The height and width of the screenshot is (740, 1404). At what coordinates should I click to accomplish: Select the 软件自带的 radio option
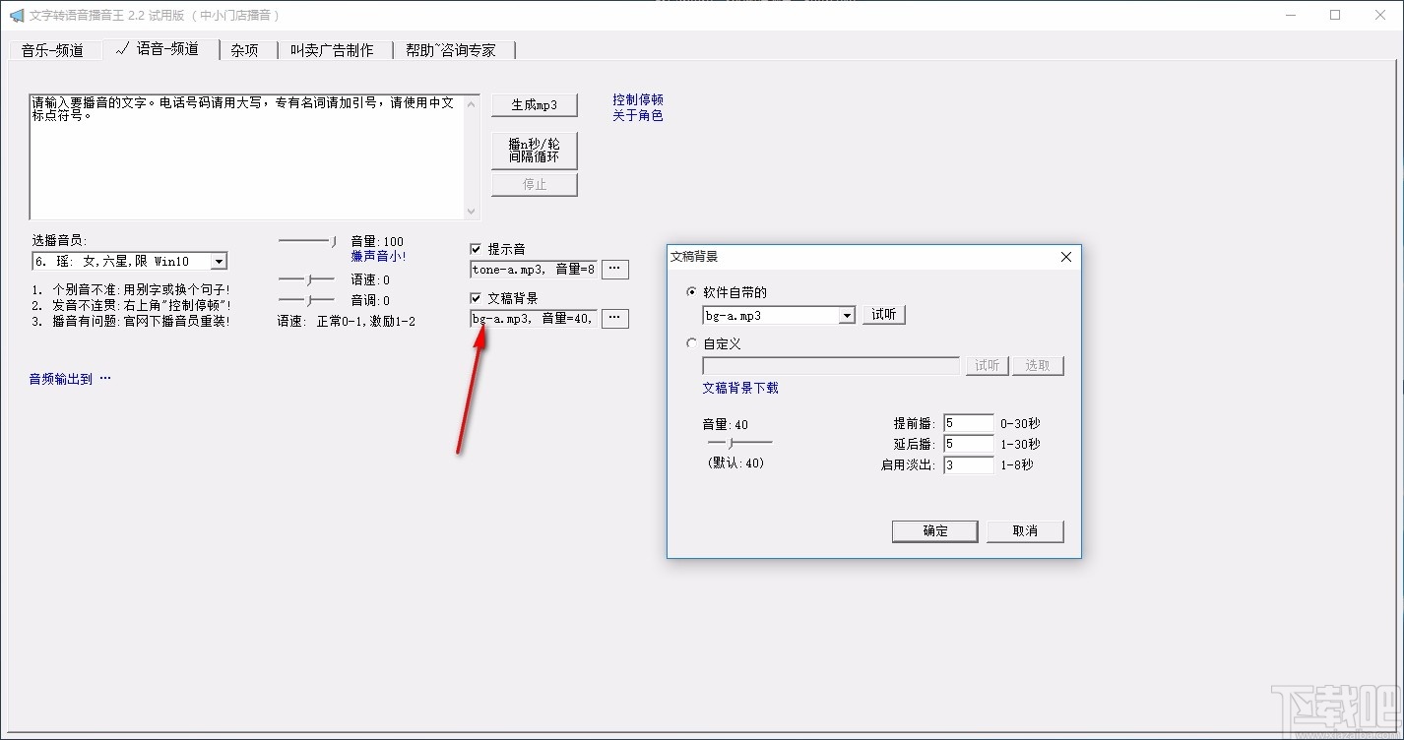[691, 290]
